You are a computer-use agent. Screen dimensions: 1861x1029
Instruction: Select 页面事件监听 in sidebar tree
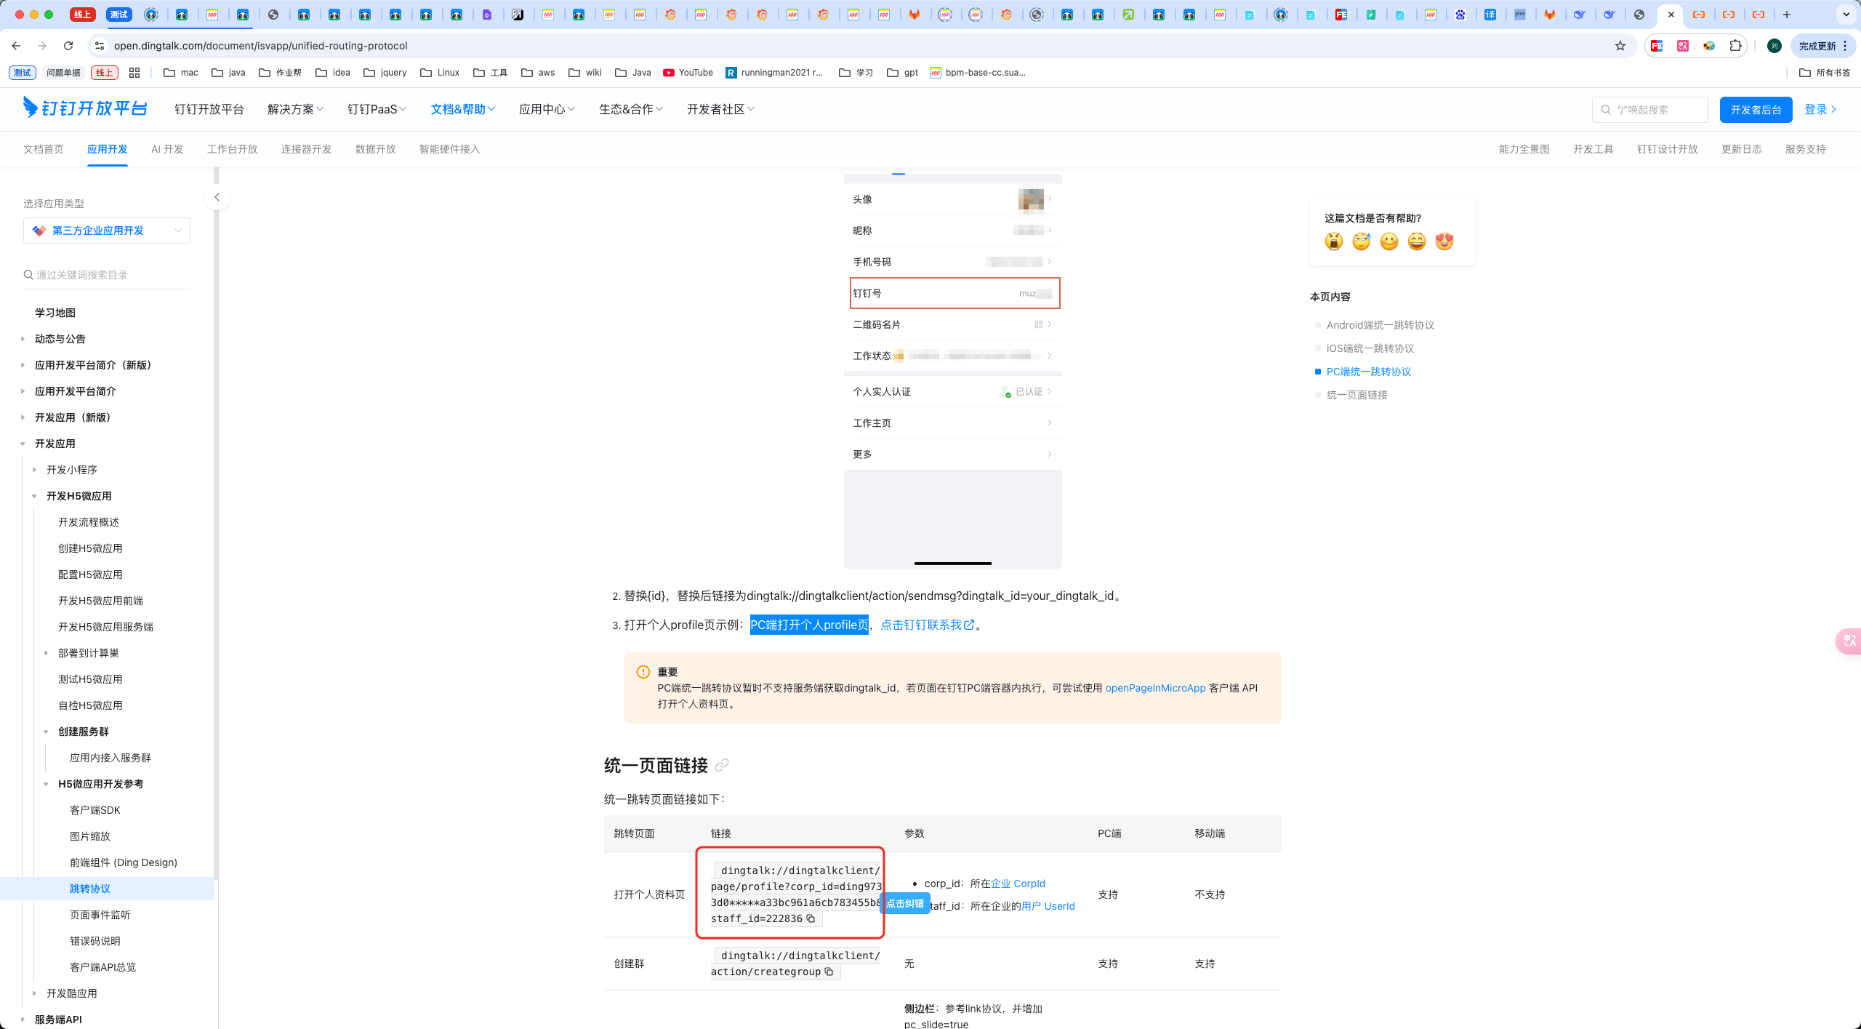100,915
